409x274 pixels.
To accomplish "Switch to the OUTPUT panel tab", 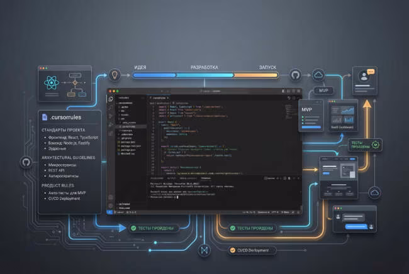I will pyautogui.click(x=171, y=178).
